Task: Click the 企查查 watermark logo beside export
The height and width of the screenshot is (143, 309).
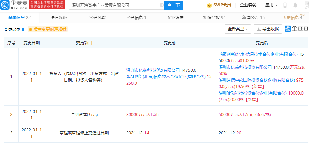Action: tap(296, 29)
